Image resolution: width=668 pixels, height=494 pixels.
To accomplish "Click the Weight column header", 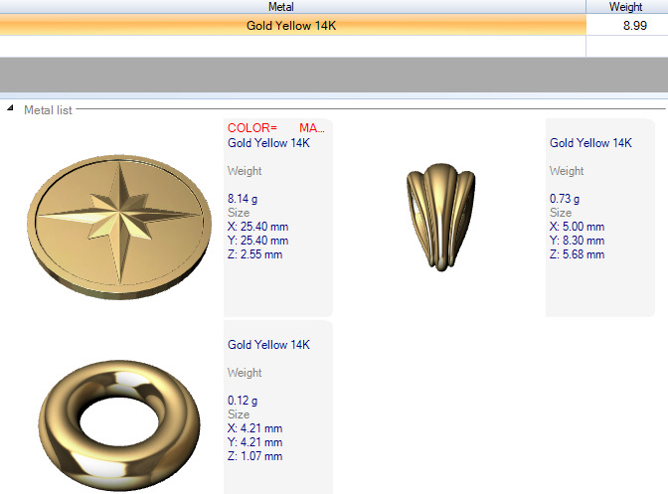I will (626, 7).
